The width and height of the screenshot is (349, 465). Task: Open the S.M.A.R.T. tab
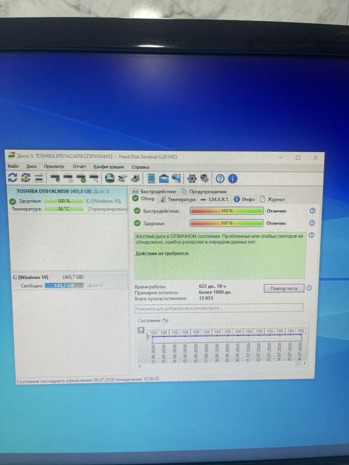[x=215, y=199]
